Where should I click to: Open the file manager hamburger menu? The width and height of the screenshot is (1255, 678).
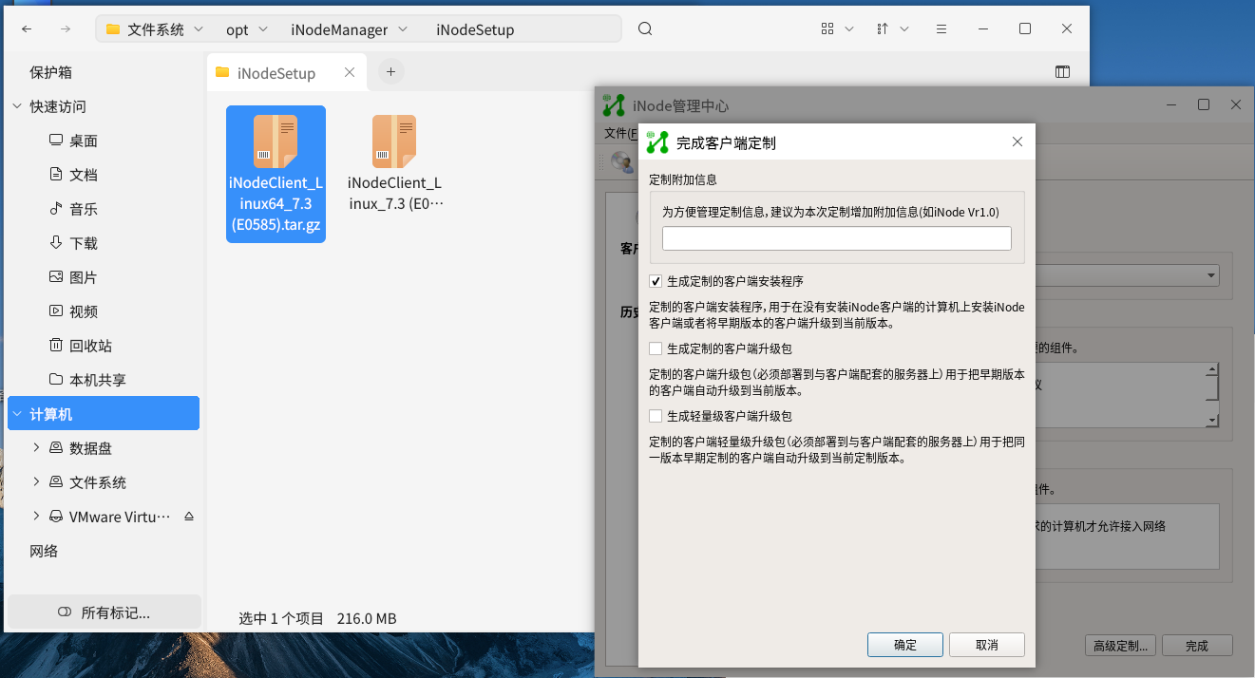coord(941,29)
